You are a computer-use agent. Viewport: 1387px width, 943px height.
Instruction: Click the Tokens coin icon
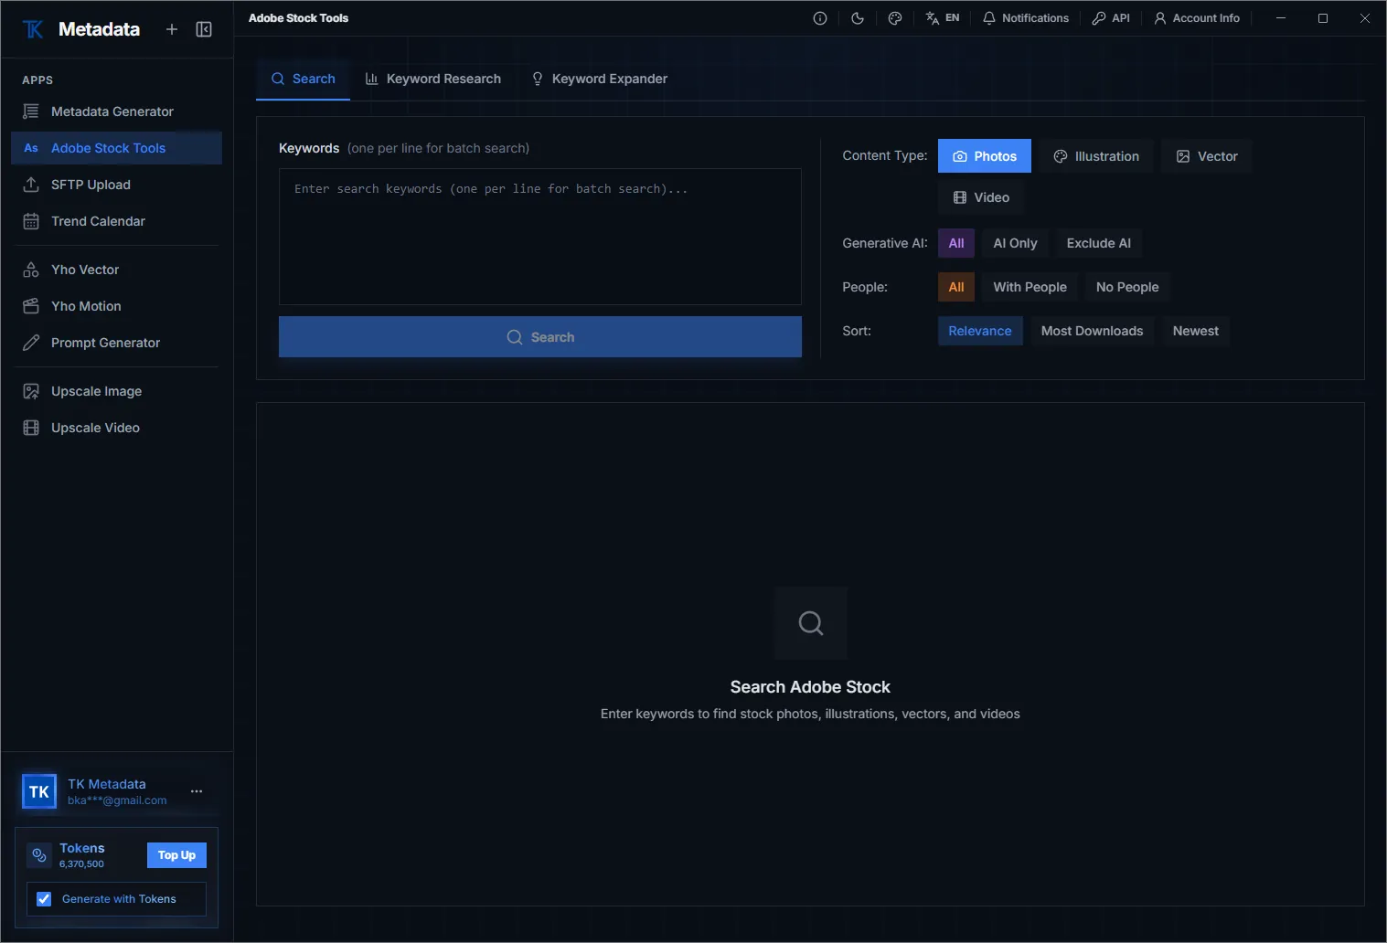39,855
